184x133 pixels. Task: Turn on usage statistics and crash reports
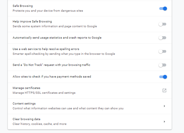pos(162,38)
